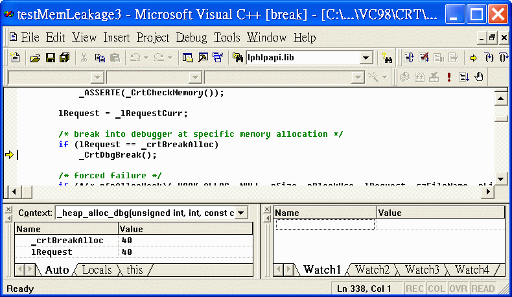Click the code editor scroll down arrow

(500, 179)
